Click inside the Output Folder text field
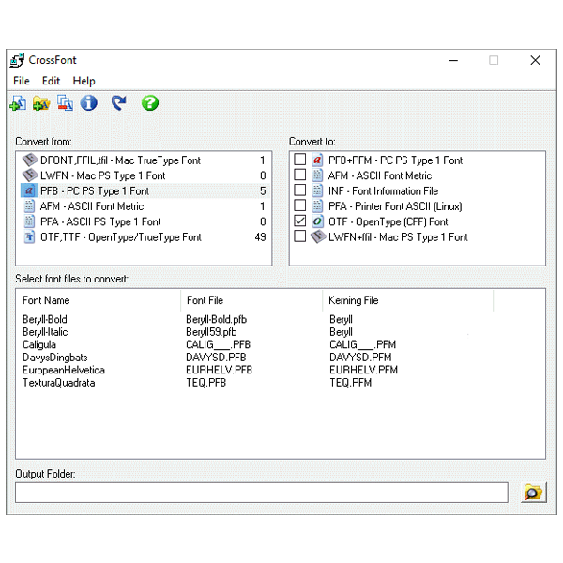 pyautogui.click(x=262, y=493)
